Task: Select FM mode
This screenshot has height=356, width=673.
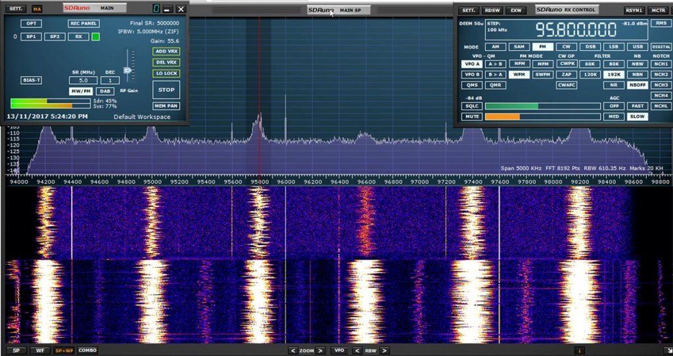Action: point(542,47)
